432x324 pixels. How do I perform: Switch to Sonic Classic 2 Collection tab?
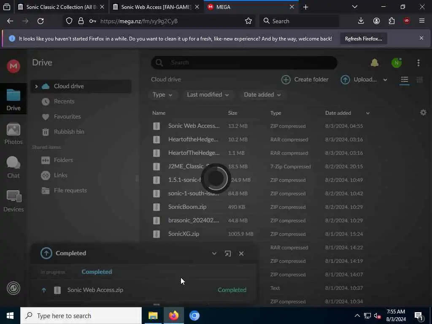tap(61, 7)
